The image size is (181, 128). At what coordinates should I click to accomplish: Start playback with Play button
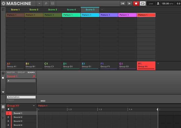coord(129,4)
